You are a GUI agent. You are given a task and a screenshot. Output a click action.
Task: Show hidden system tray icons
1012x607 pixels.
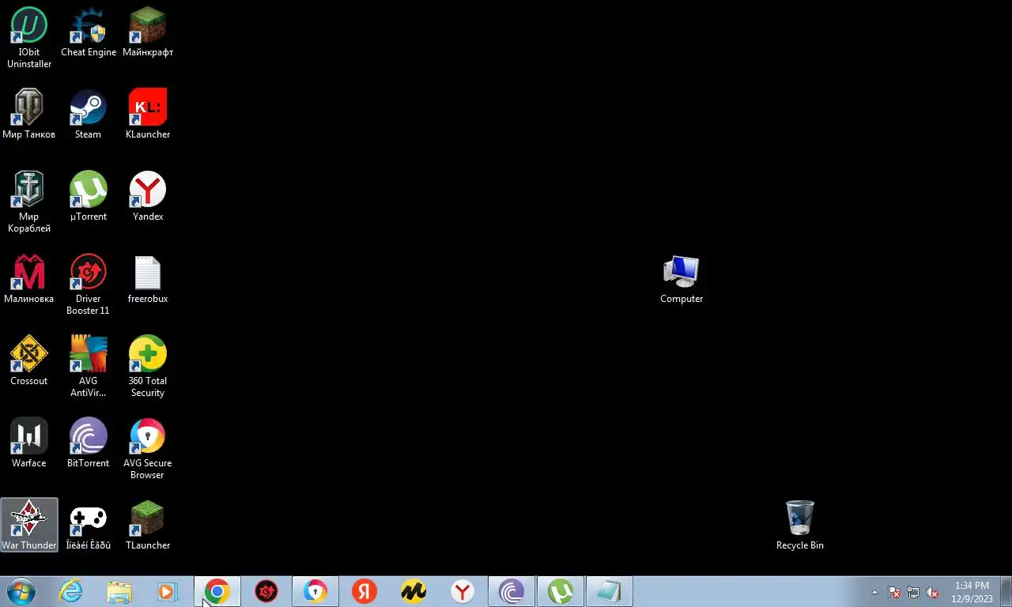pyautogui.click(x=874, y=592)
